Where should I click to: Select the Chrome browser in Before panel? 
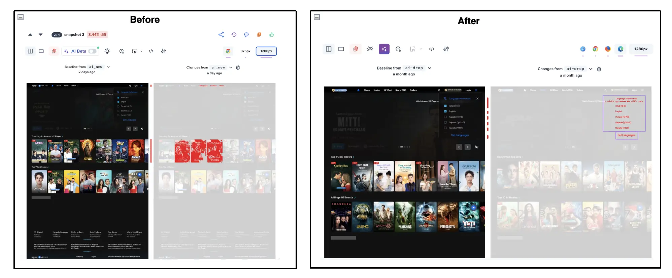pos(228,51)
